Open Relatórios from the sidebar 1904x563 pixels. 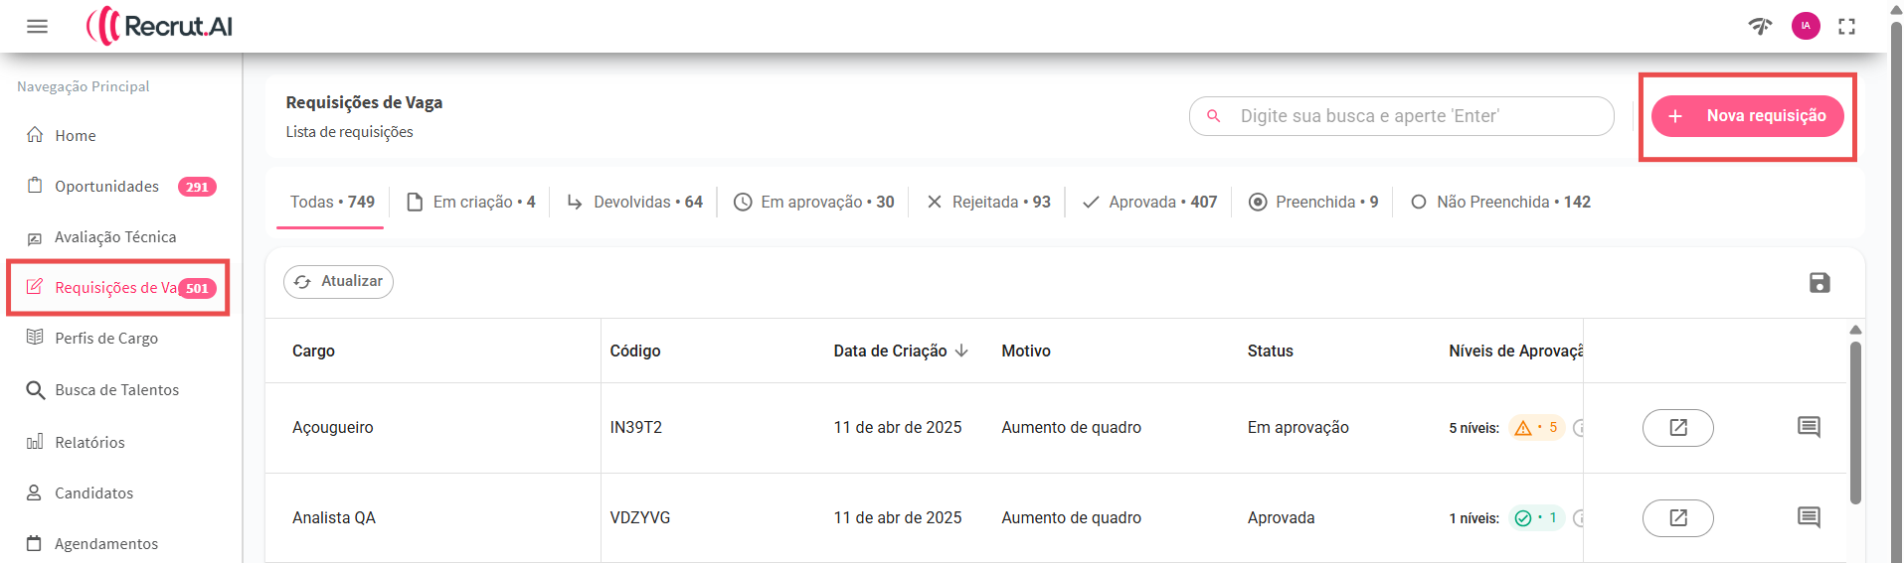[89, 443]
